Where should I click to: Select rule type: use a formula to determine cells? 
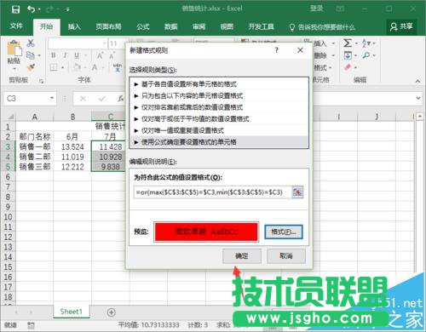(219, 142)
